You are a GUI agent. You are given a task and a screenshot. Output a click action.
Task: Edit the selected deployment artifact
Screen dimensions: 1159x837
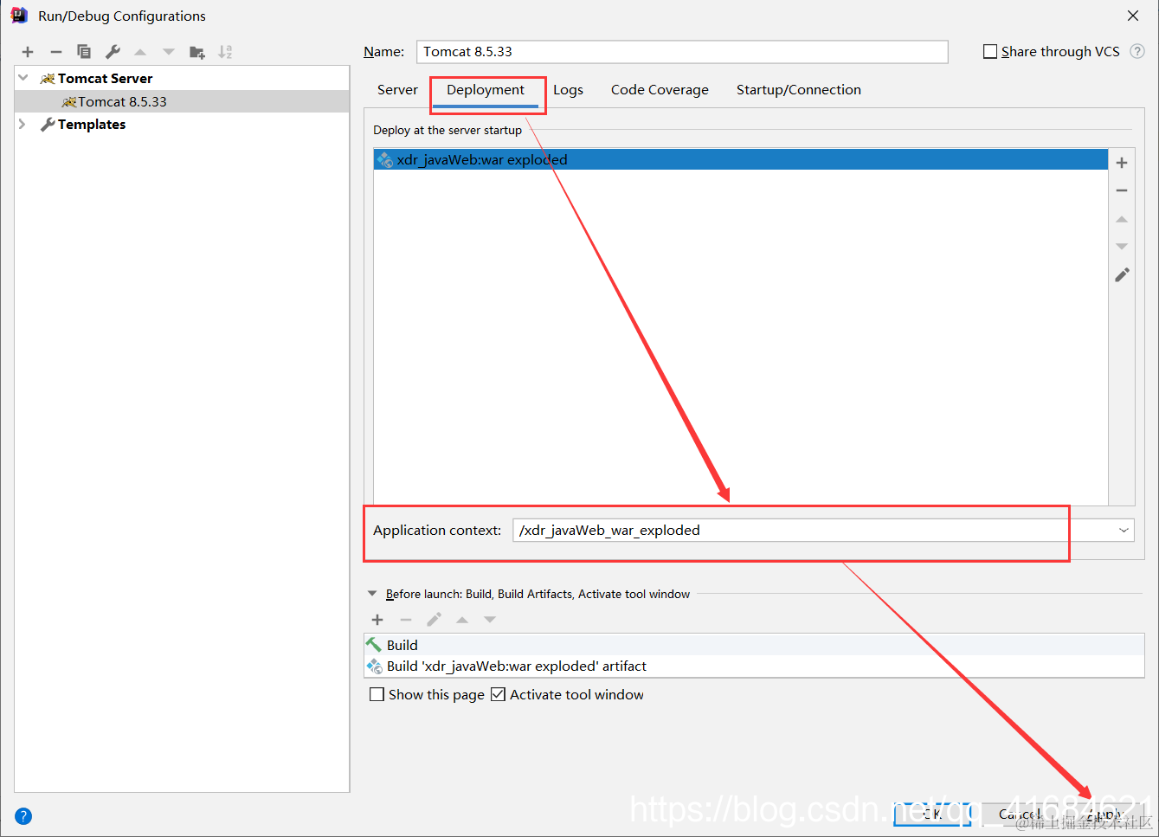click(1122, 275)
